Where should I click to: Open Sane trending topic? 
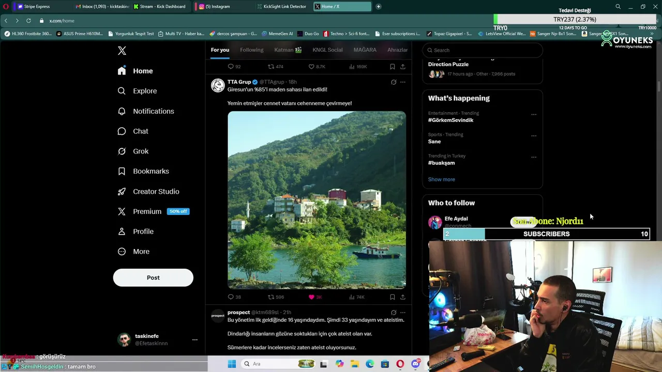434,142
